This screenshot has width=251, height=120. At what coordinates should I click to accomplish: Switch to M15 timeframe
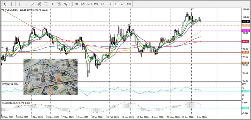click(x=90, y=4)
